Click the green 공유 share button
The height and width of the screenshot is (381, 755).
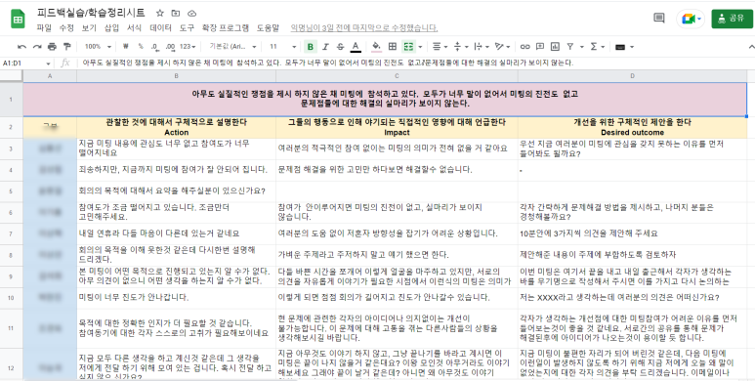(732, 19)
